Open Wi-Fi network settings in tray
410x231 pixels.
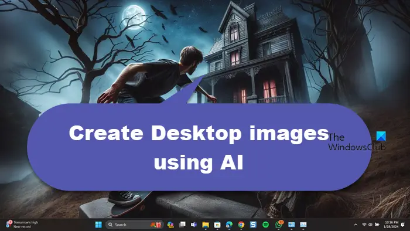coord(364,225)
